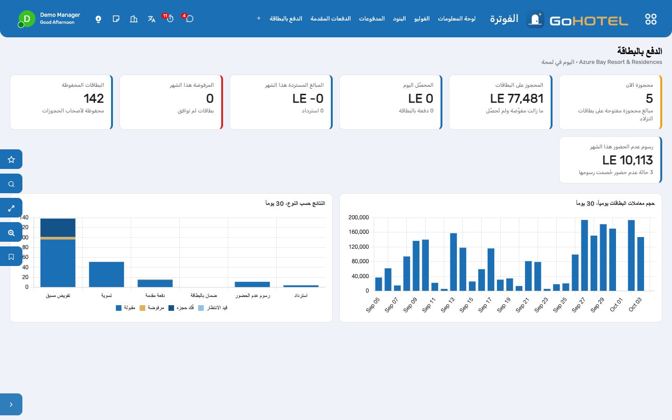Click the search magnifier side button
This screenshot has width=672, height=420.
pyautogui.click(x=11, y=183)
